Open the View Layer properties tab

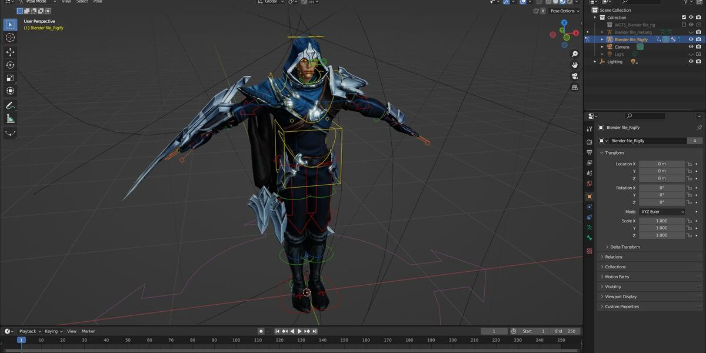[590, 163]
